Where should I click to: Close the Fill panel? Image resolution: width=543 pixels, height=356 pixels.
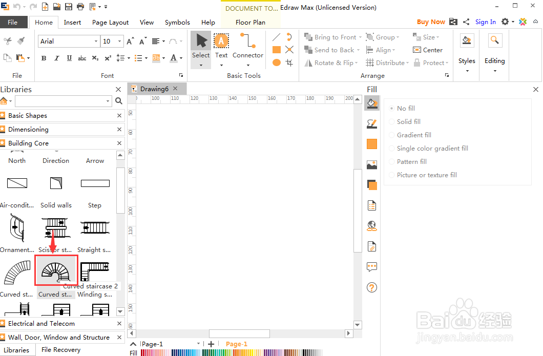click(x=536, y=89)
